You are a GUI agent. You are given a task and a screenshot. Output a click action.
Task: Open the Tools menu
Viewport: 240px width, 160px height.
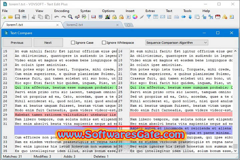point(187,11)
